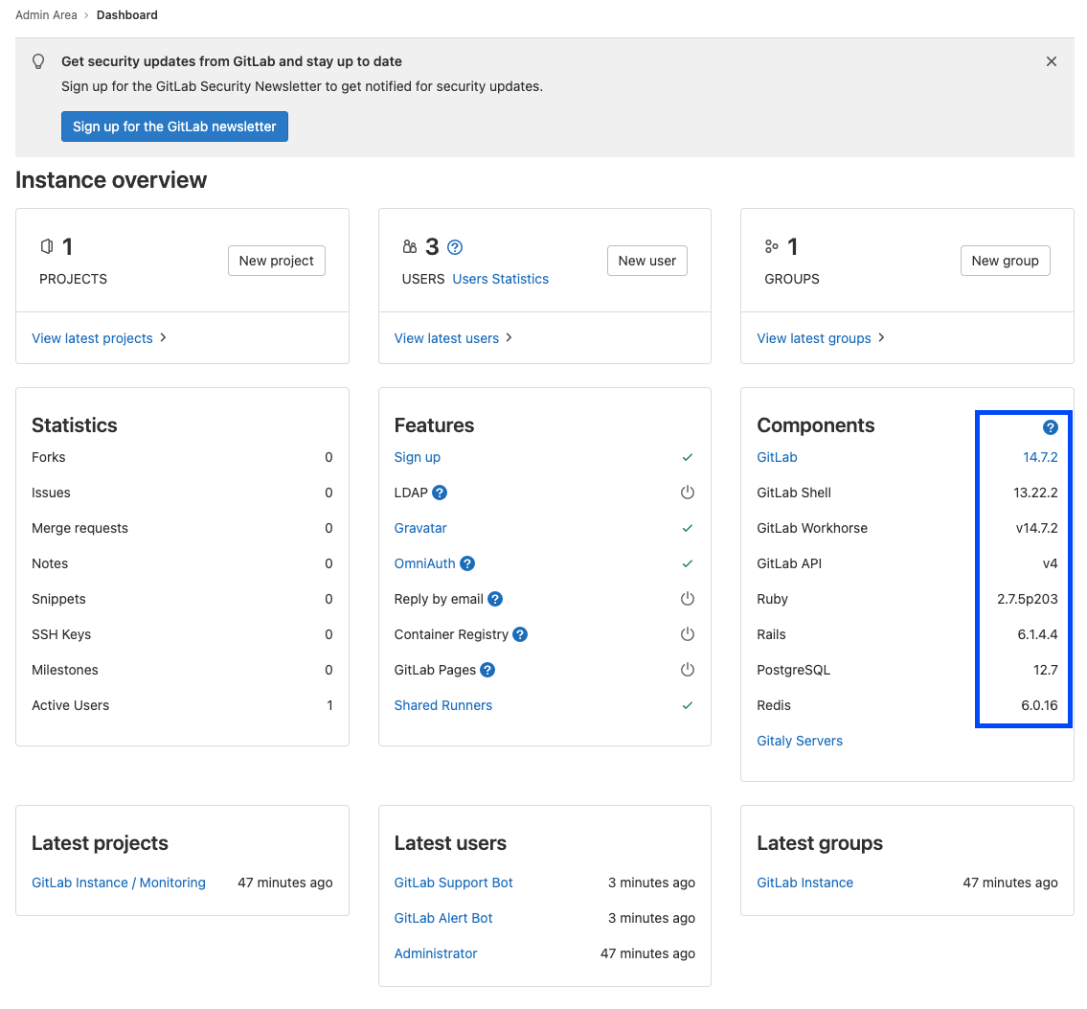Screen dimensions: 1087x1009
Task: Click GitLab Workhorse version v14.7.2
Action: 1036,528
